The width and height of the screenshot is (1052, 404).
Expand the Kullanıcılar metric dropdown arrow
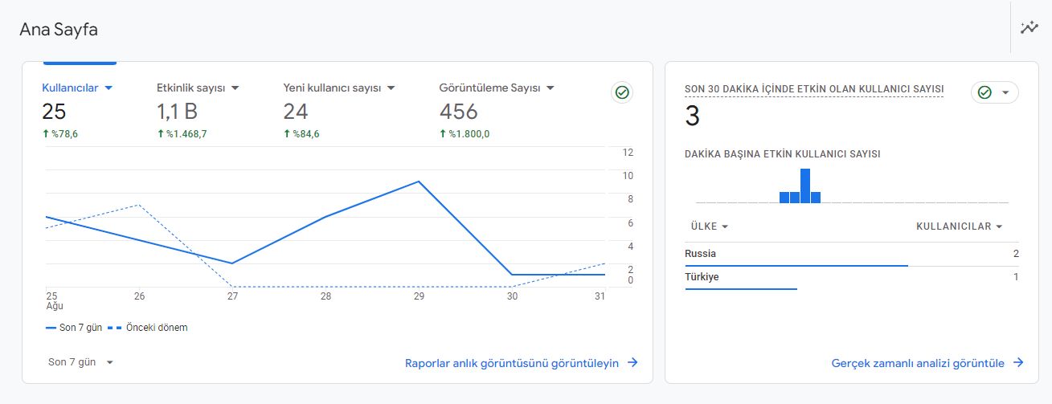[x=108, y=88]
